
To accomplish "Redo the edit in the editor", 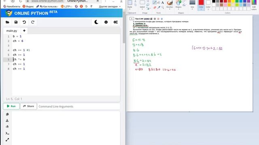I will point(33,22).
